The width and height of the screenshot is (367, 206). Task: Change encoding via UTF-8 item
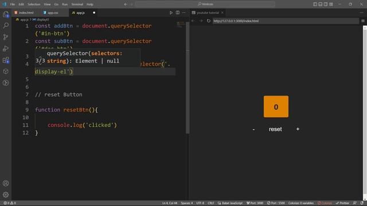coord(200,203)
